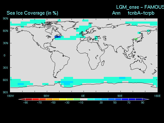The height and width of the screenshot is (123, 164).
Task: Click the 'Sea Ice Coverage (in %)' title
Action: point(32,13)
